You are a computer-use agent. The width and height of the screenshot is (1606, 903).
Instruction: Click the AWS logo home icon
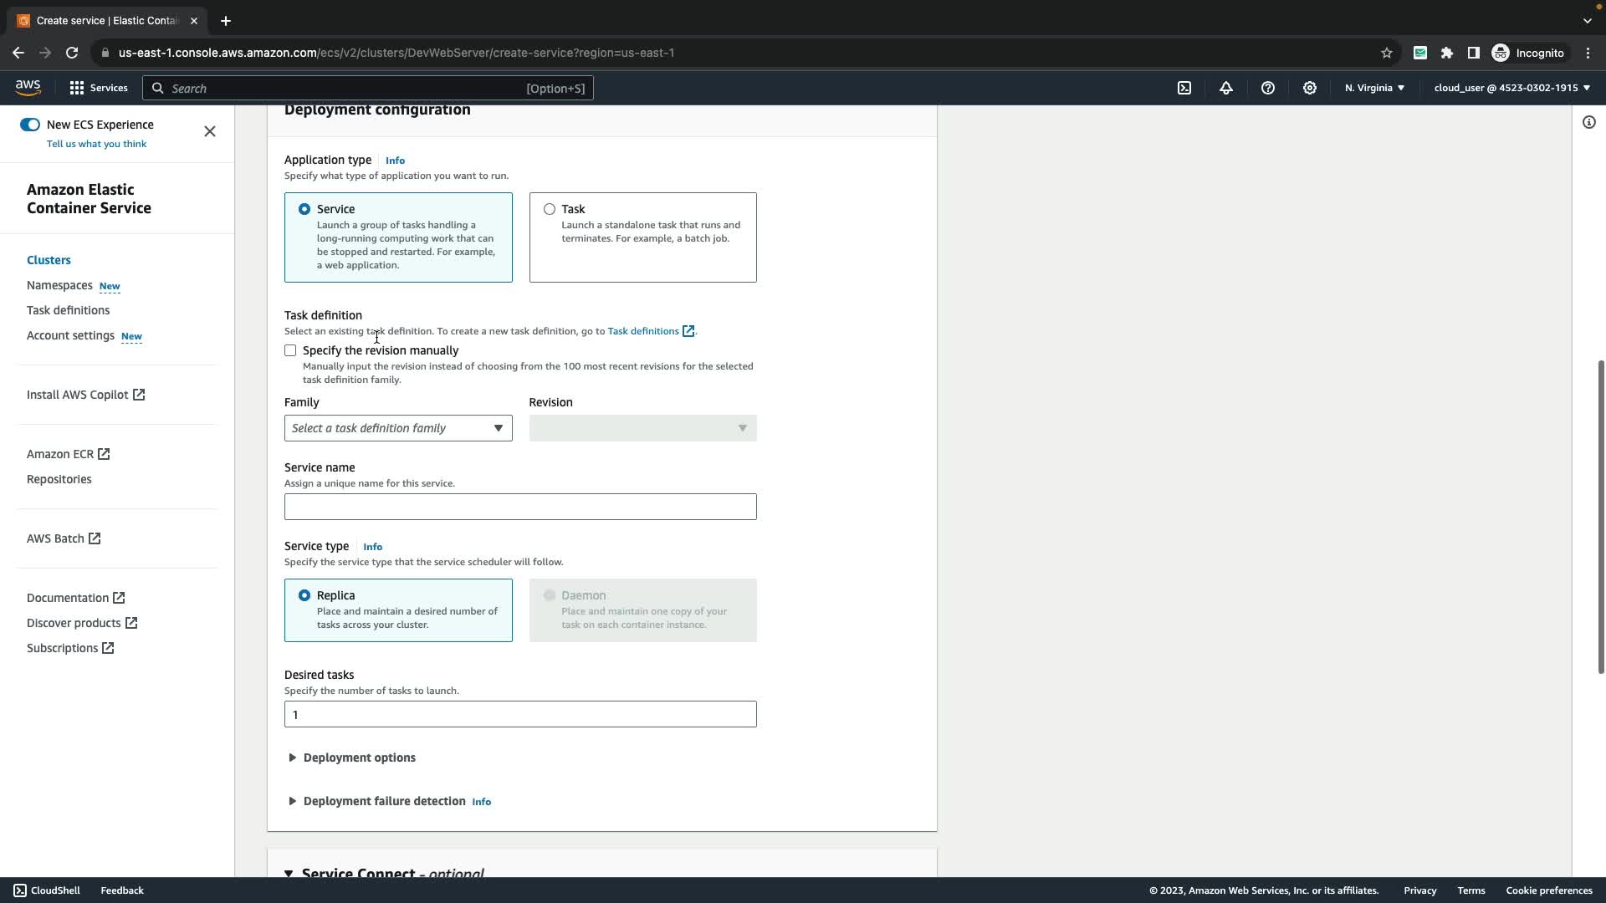pos(28,87)
